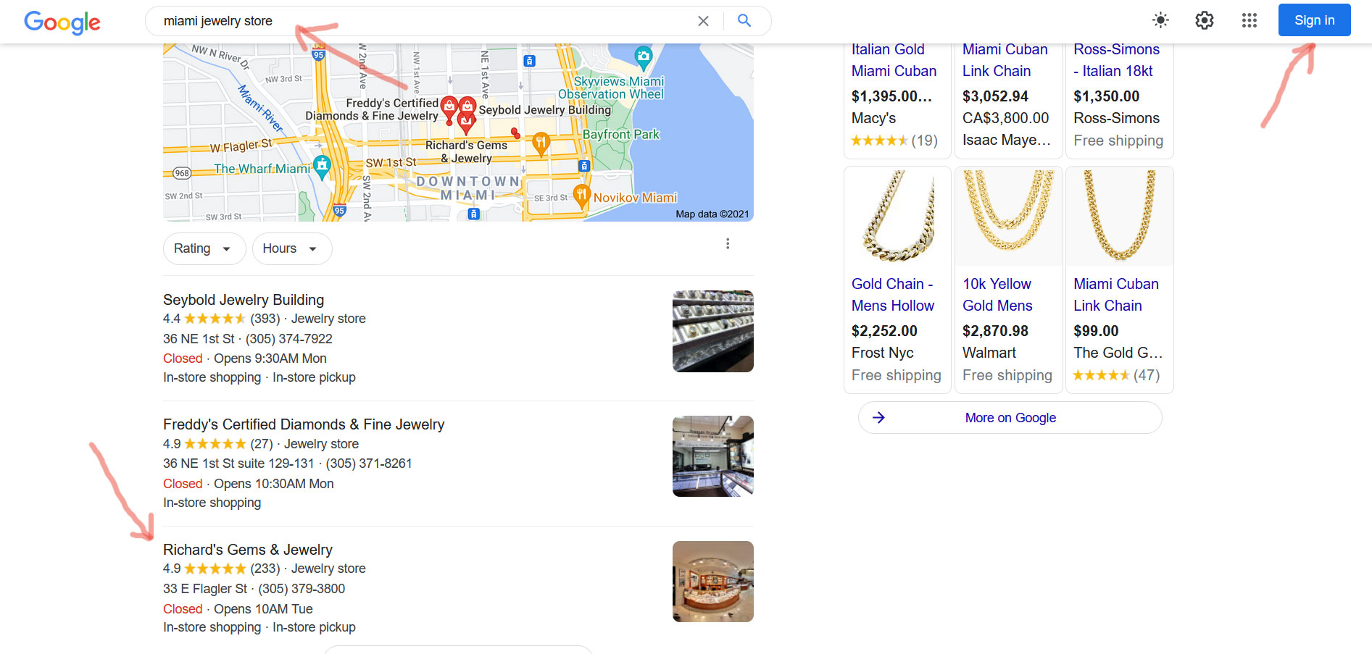The width and height of the screenshot is (1372, 654).
Task: Open the Rating filter dropdown
Action: (204, 248)
